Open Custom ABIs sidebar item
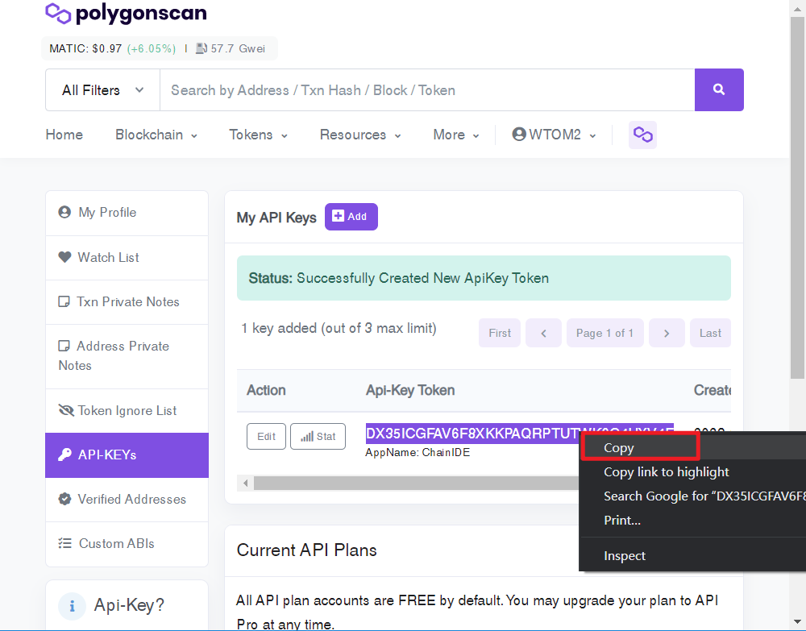 127,544
